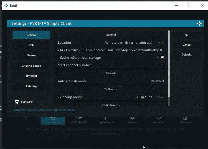The image size is (208, 149).
Task: Click the TV group mode down arrow
Action: pos(158,97)
